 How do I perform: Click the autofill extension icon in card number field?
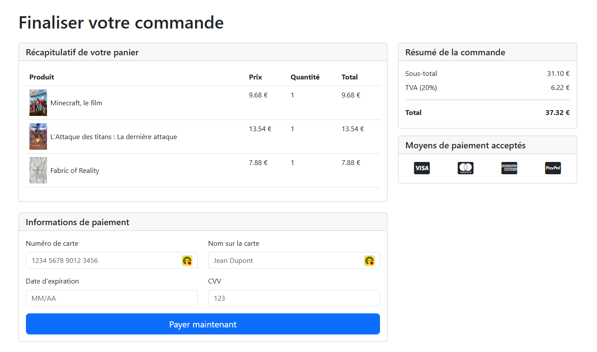[x=186, y=260]
